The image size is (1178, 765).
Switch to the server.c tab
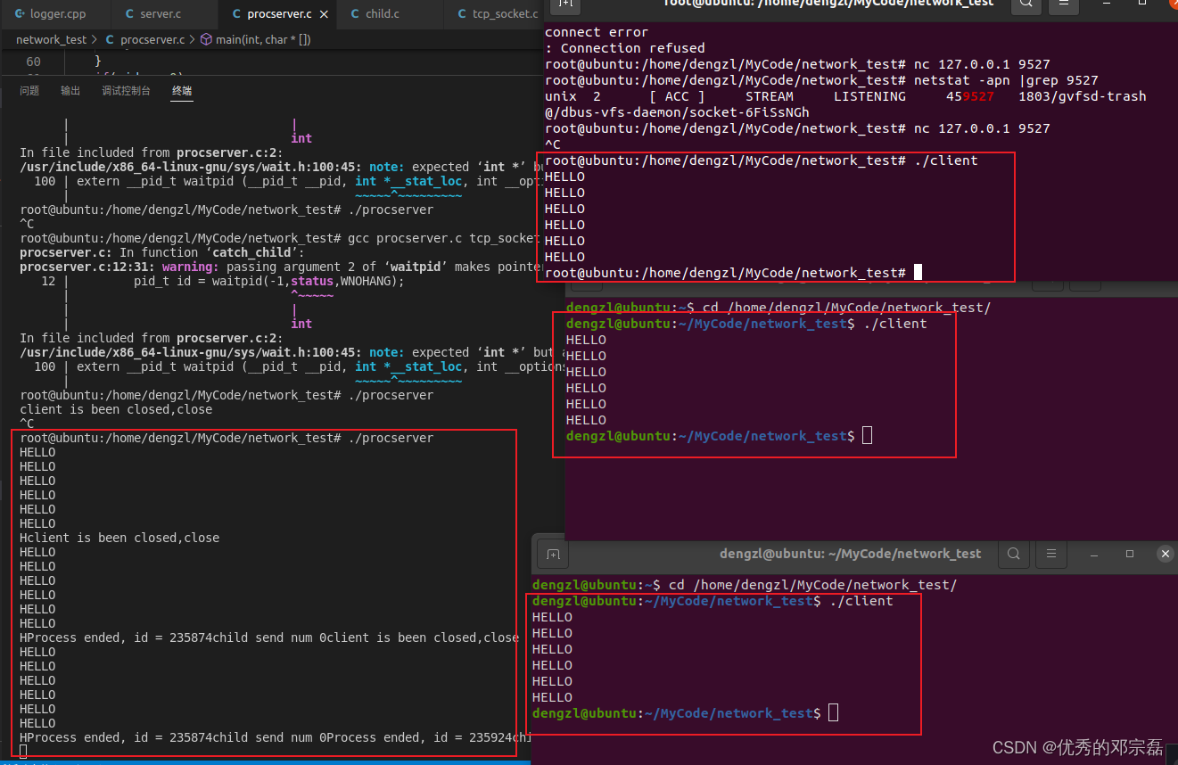coord(161,14)
